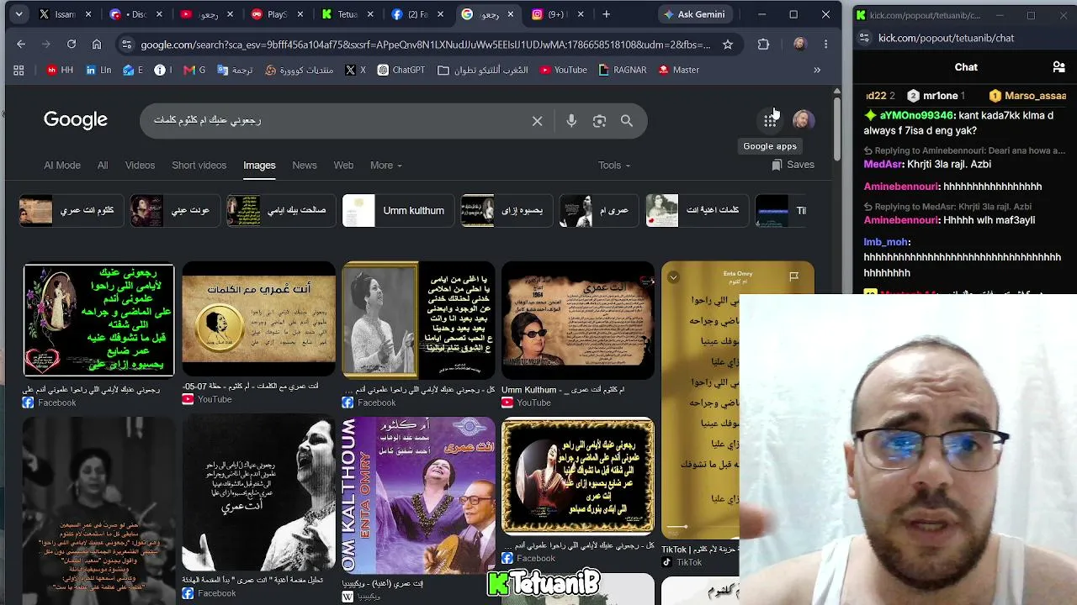Image resolution: width=1077 pixels, height=605 pixels.
Task: Reload the Google search page
Action: 72,45
